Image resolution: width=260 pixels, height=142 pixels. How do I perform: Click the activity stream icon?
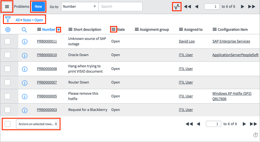point(177,6)
